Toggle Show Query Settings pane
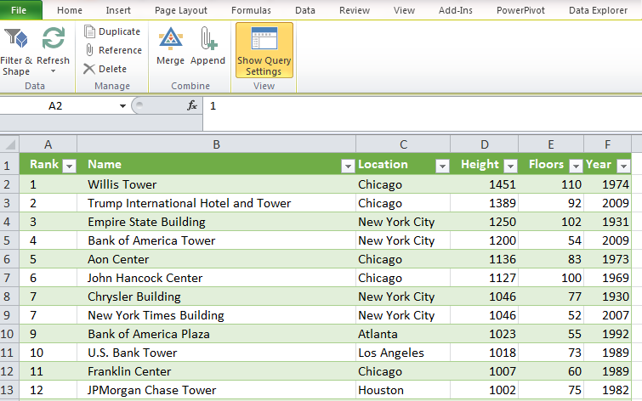Image resolution: width=642 pixels, height=401 pixels. (264, 50)
